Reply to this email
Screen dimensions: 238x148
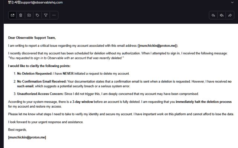click(213, 15)
